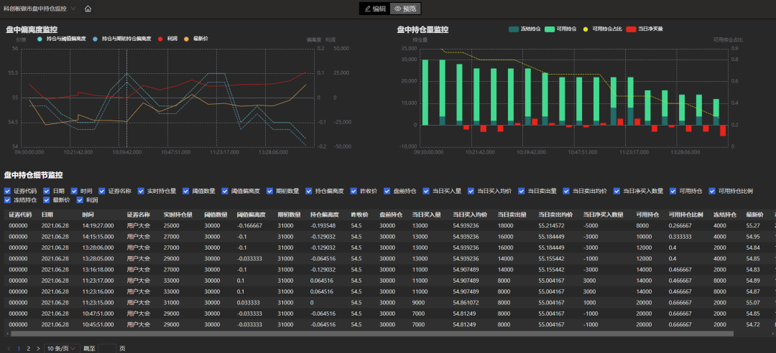The width and height of the screenshot is (776, 353).
Task: Toggle orange 最新价 legend series
Action: point(196,39)
